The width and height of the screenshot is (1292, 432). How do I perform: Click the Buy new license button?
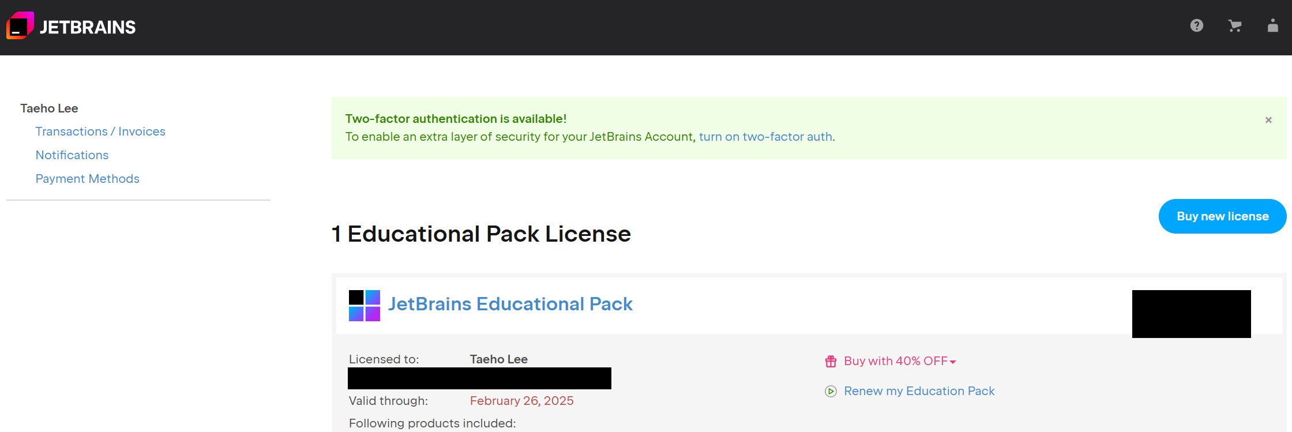tap(1222, 216)
